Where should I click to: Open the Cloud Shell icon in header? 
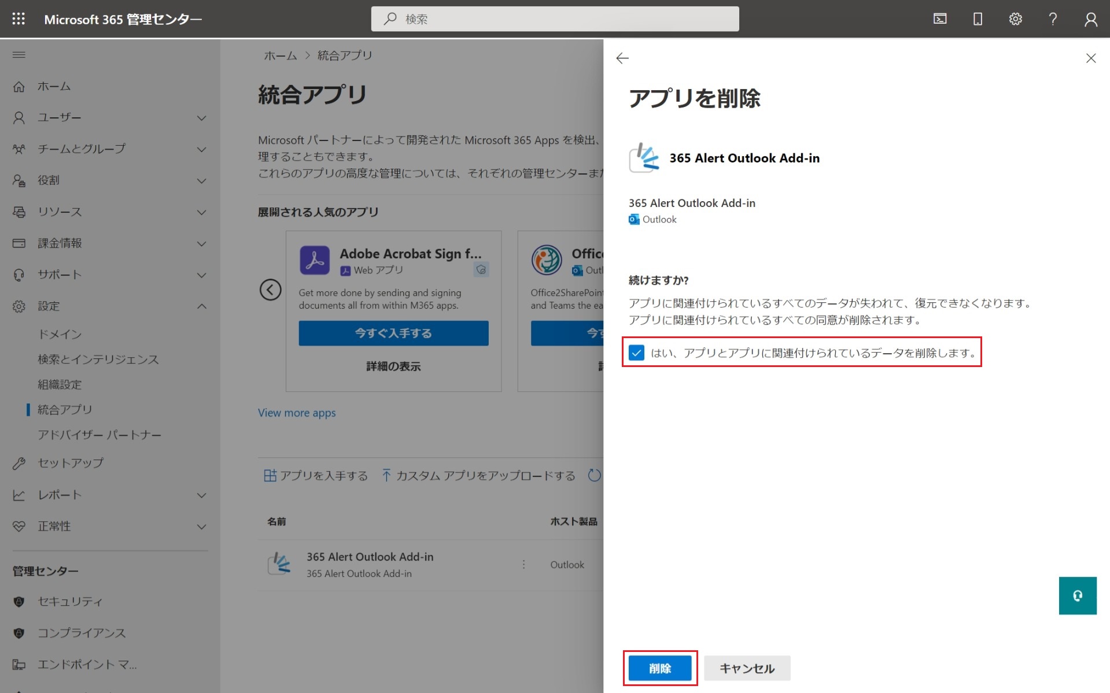[x=940, y=19]
